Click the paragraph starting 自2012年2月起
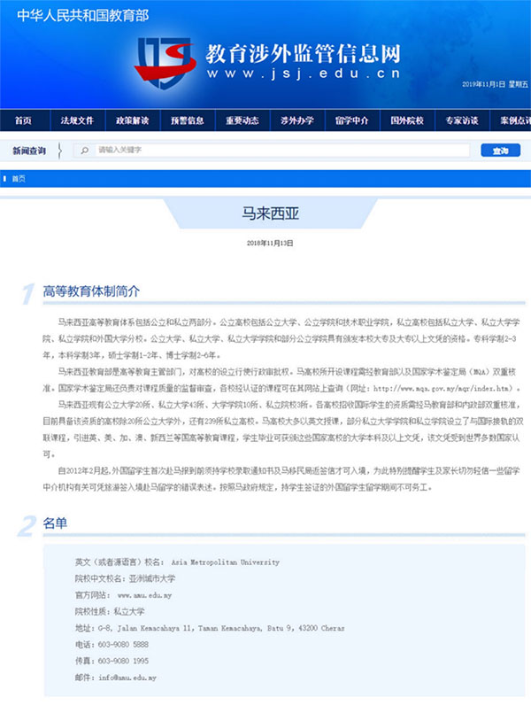This screenshot has width=531, height=705. (281, 479)
